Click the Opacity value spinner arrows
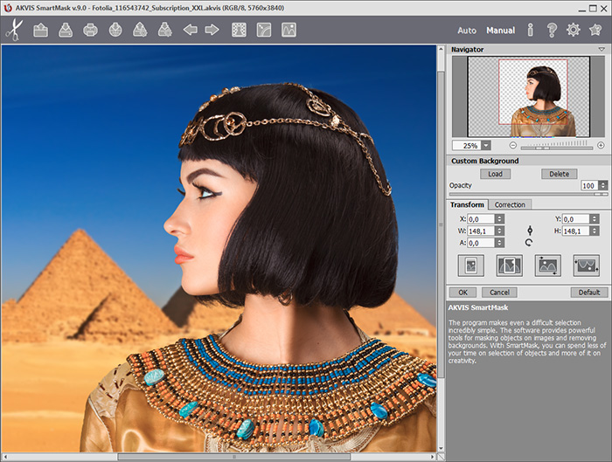This screenshot has width=612, height=462. 604,186
